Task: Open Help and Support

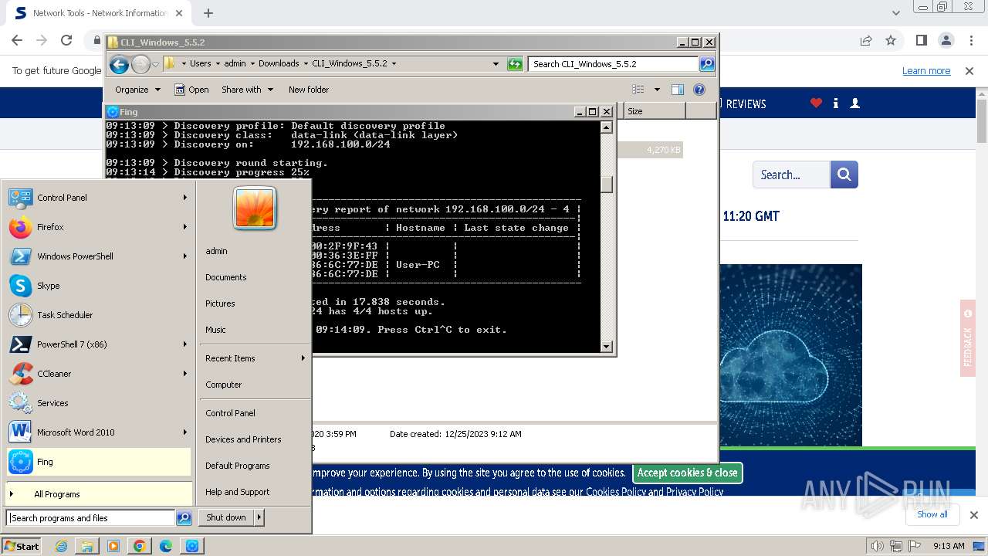Action: 238,492
